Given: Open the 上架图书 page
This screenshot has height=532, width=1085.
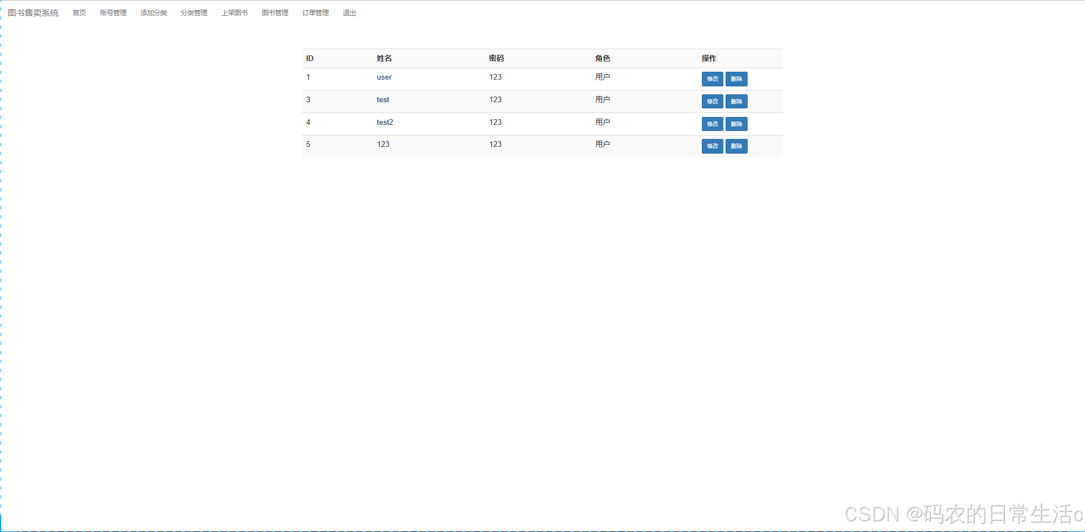Looking at the screenshot, I should pos(235,12).
